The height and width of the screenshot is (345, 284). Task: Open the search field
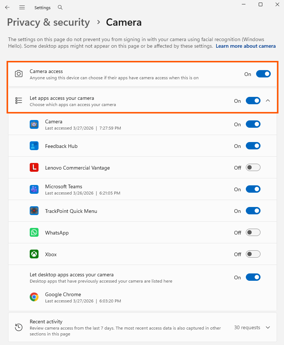click(60, 7)
